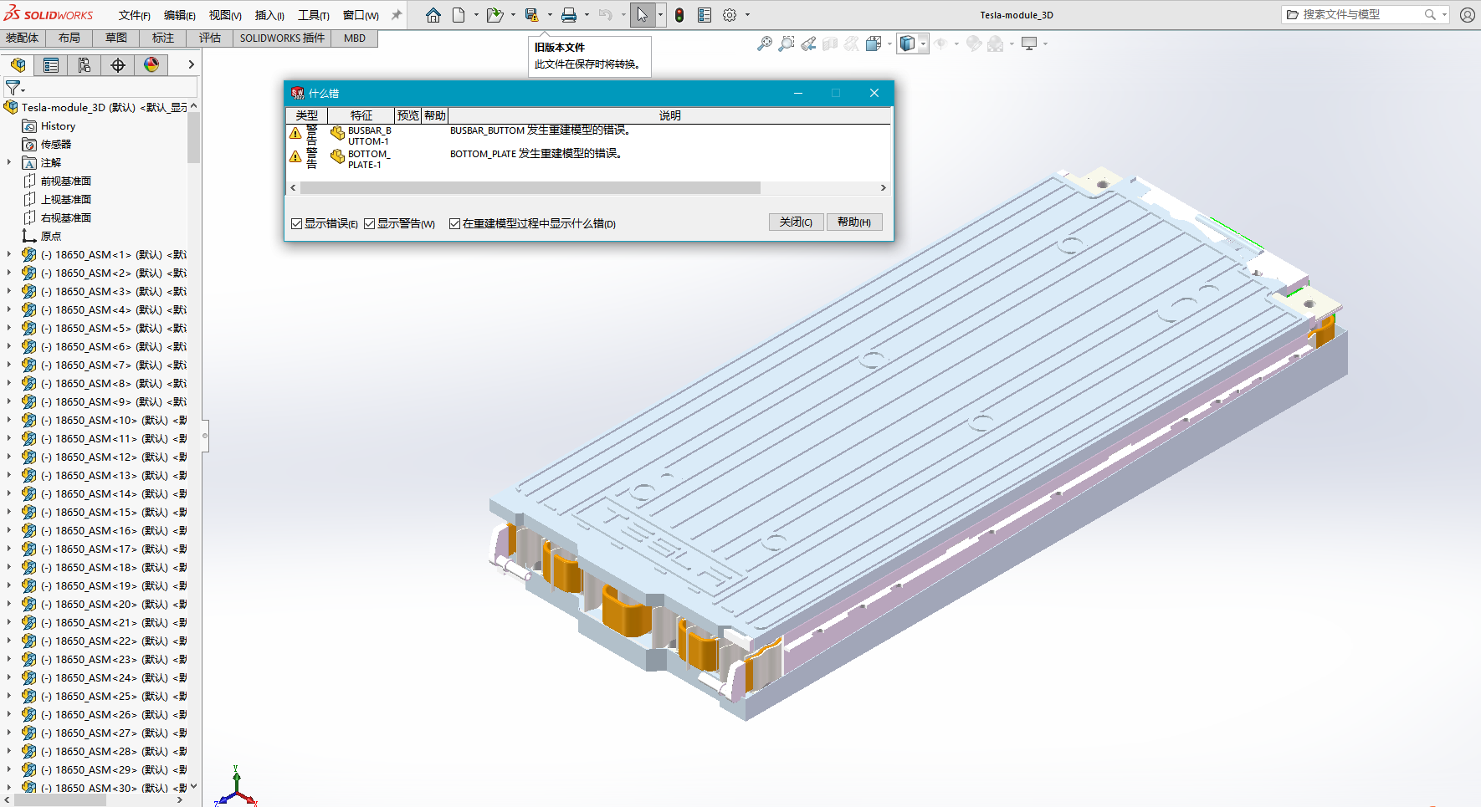The image size is (1481, 807).
Task: Open the Display Style dropdown arrow
Action: coord(923,43)
